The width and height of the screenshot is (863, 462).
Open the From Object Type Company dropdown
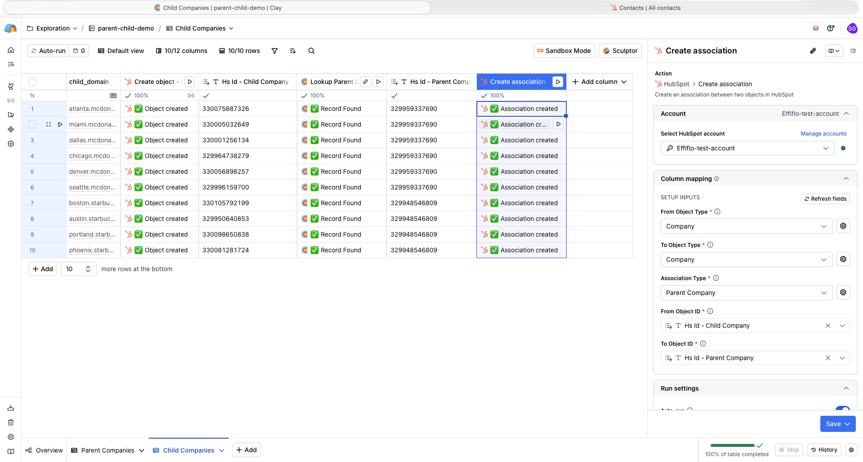(x=746, y=226)
